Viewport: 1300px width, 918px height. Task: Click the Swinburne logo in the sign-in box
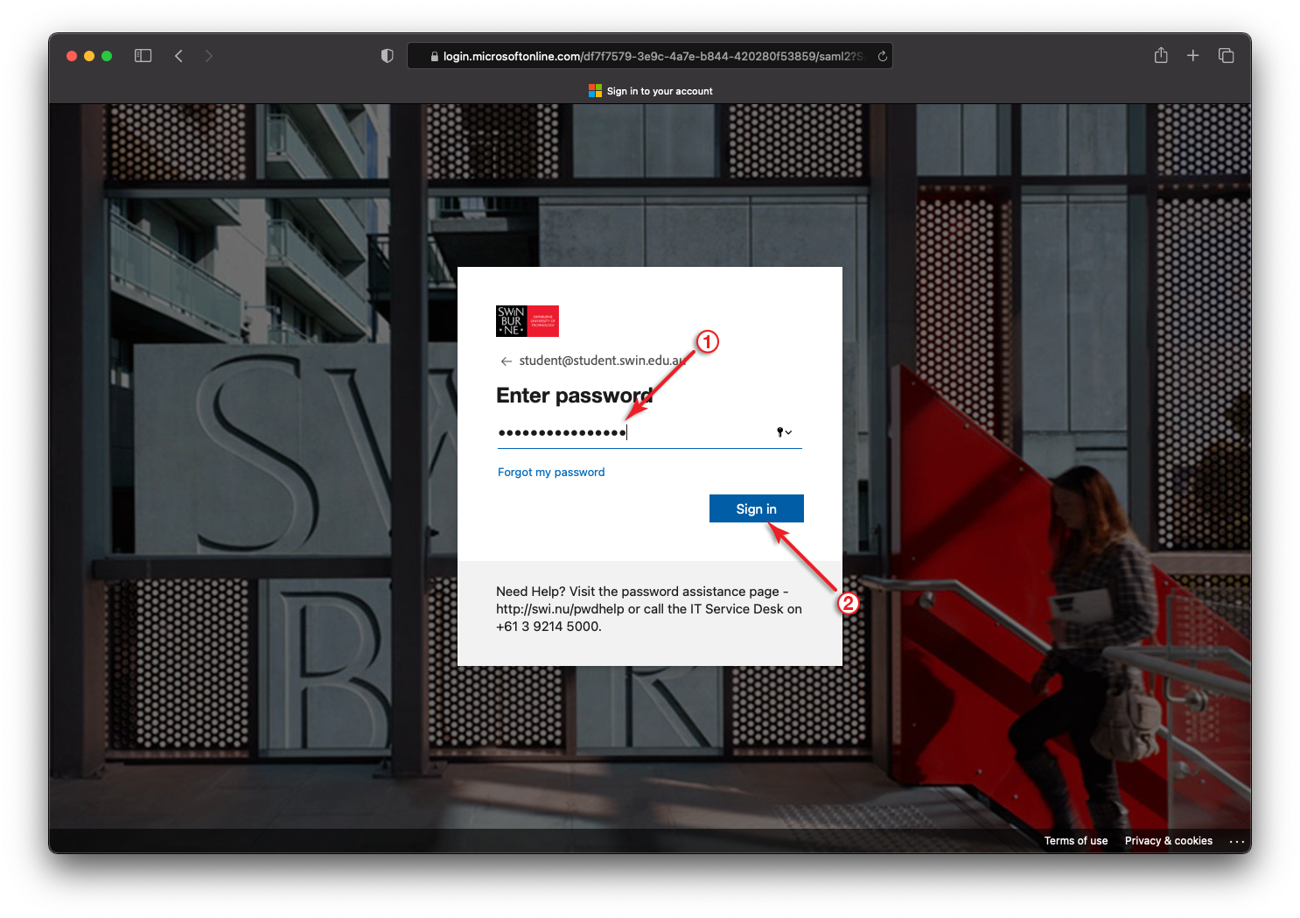pos(527,321)
